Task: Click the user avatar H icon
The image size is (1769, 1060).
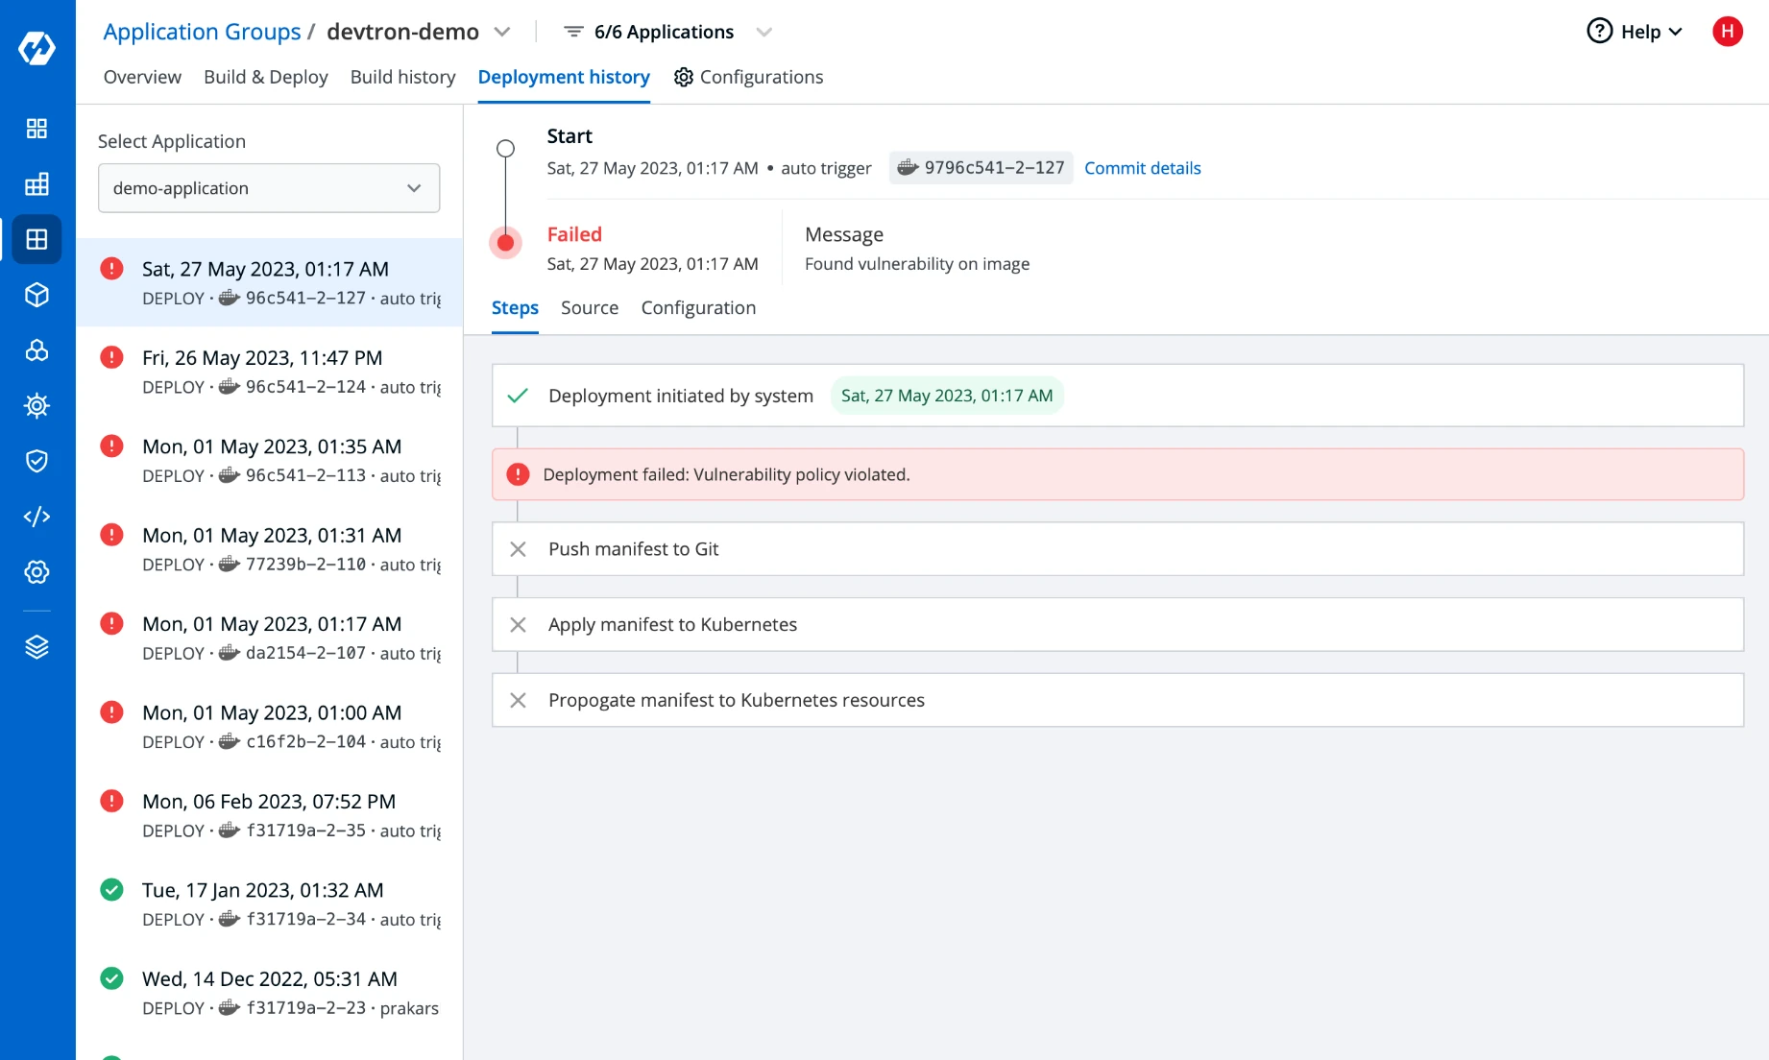Action: coord(1727,32)
